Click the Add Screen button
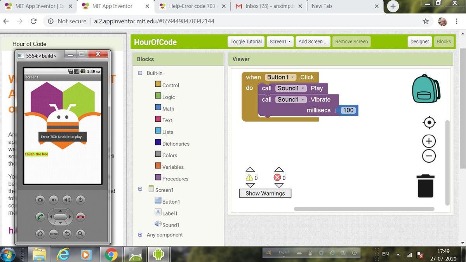This screenshot has height=262, width=466. [x=313, y=42]
